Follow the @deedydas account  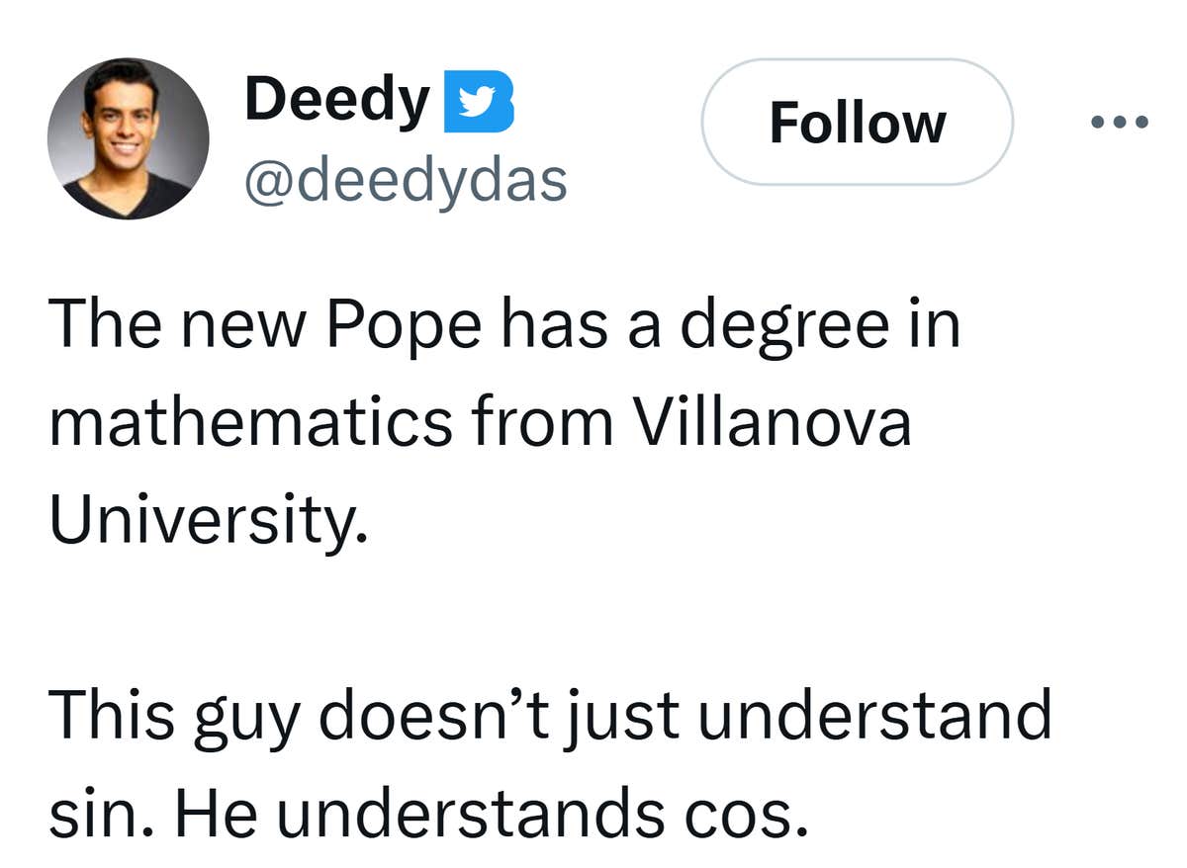coord(858,122)
